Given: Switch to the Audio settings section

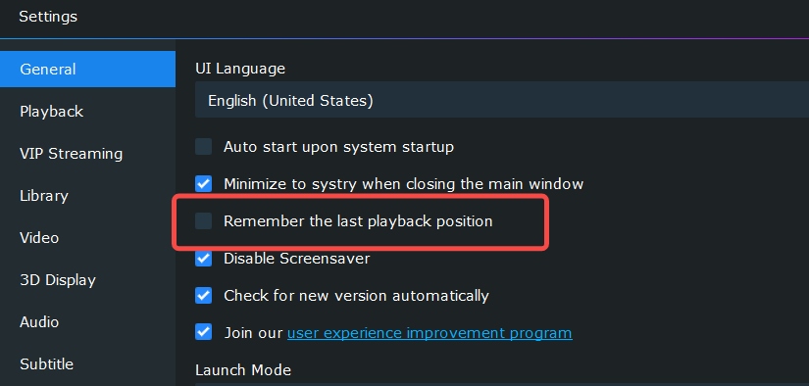Looking at the screenshot, I should tap(87, 322).
